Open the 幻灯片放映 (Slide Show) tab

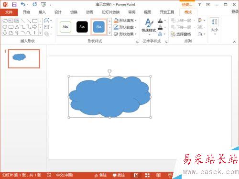pos(111,12)
